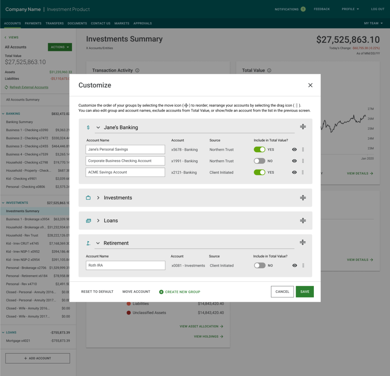Viewport: 390px width, 376px height.
Task: Click the move icon for Loans group
Action: click(303, 221)
